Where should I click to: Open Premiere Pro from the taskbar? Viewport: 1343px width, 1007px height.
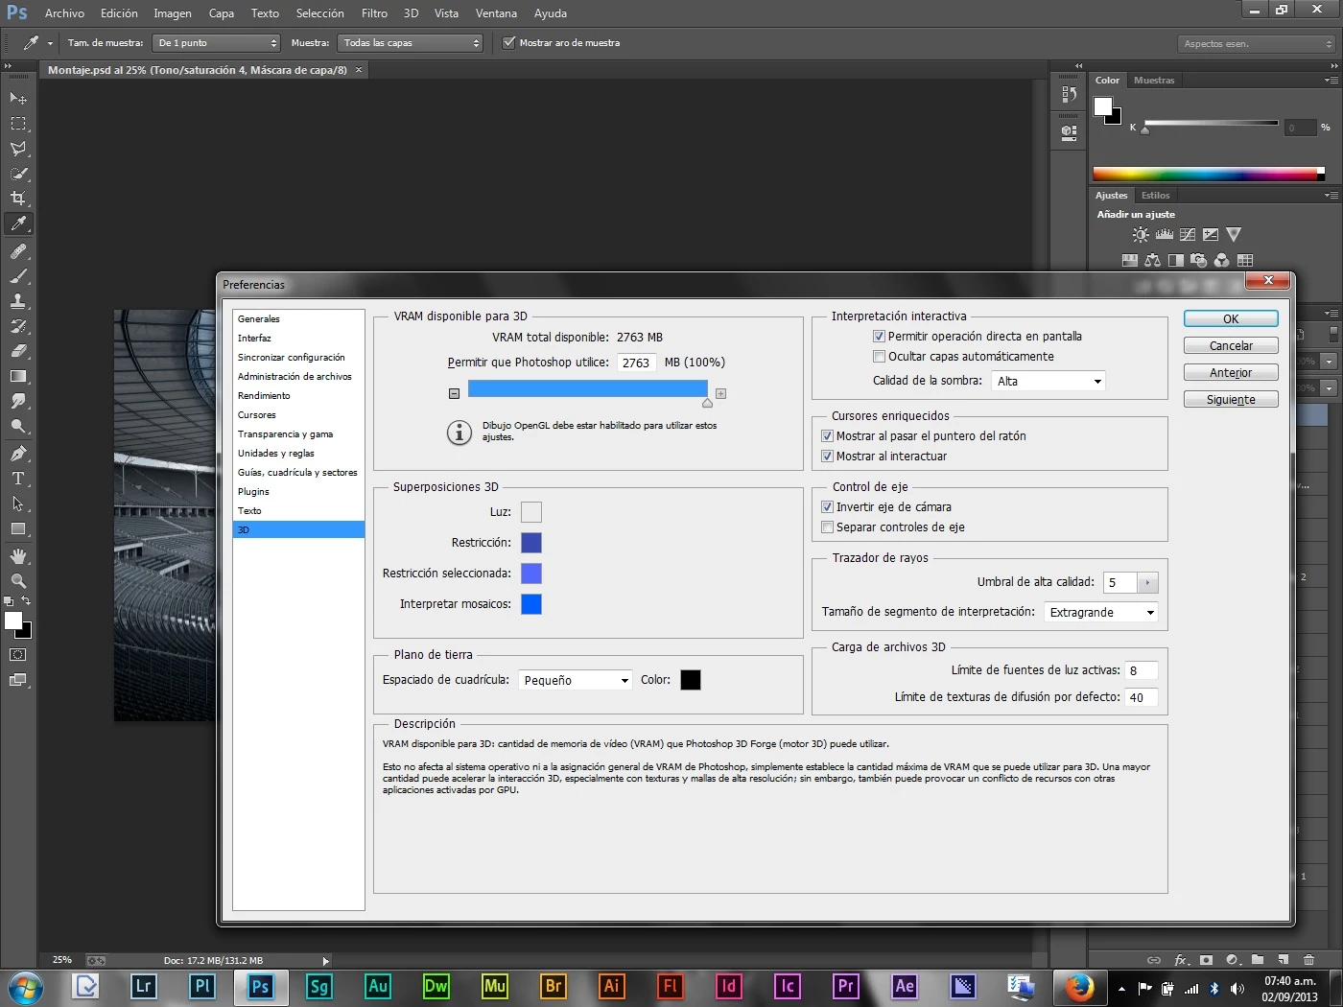(845, 986)
